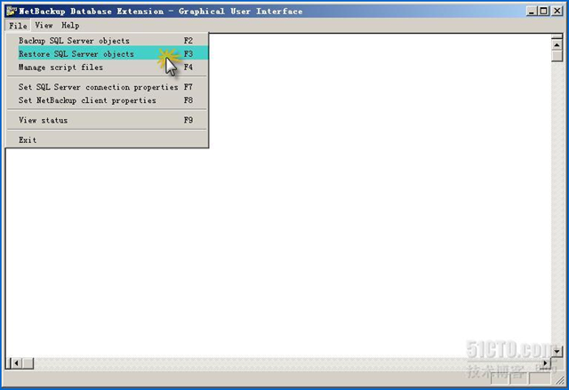Click the horizontal scrollbar left arrow
This screenshot has height=390, width=569.
coord(16,362)
